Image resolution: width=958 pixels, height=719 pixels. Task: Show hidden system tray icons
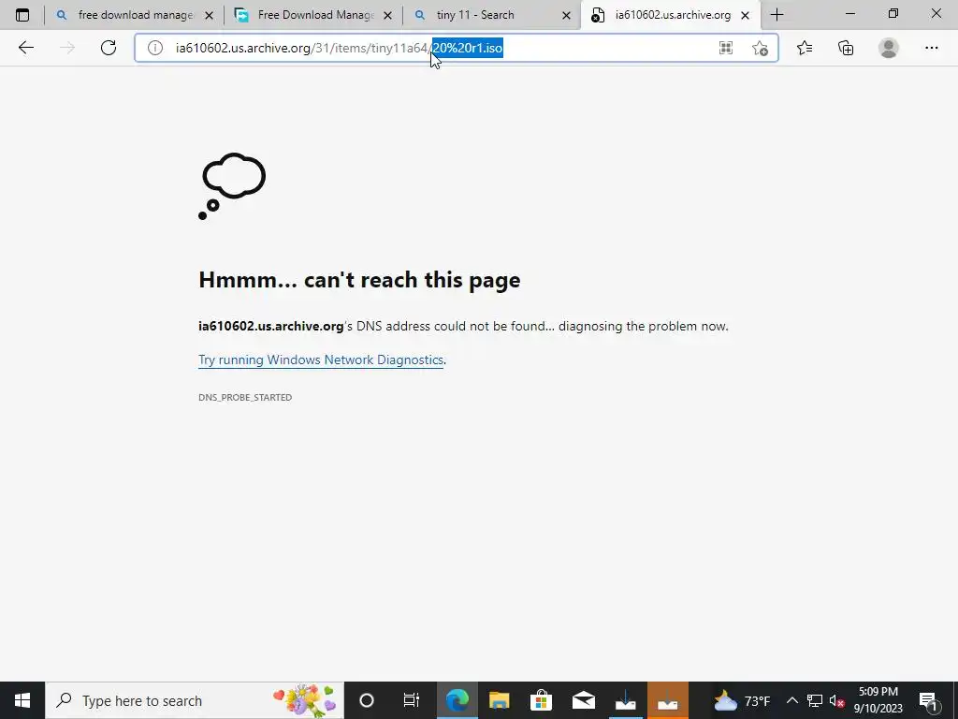[x=791, y=700]
